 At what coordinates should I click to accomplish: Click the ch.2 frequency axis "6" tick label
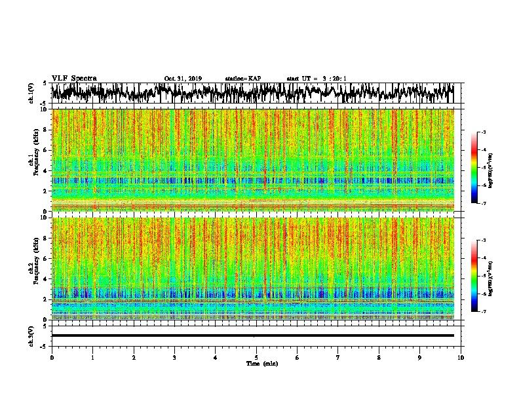coord(45,258)
